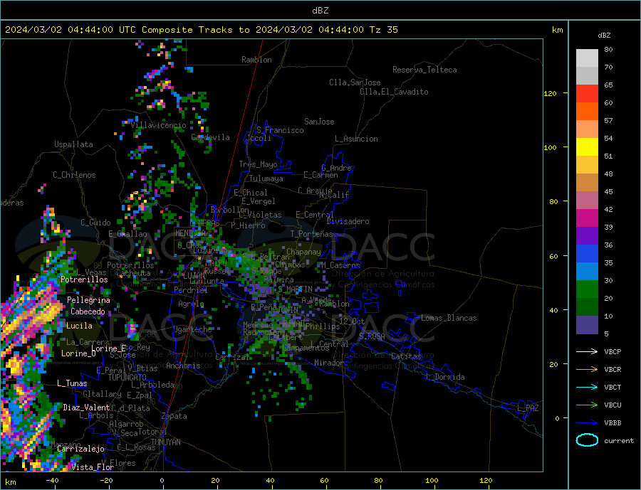Click the 'S_Francisco' place label

pos(280,130)
